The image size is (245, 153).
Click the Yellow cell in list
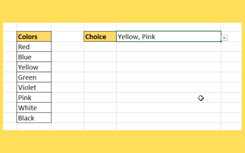[x=34, y=67]
